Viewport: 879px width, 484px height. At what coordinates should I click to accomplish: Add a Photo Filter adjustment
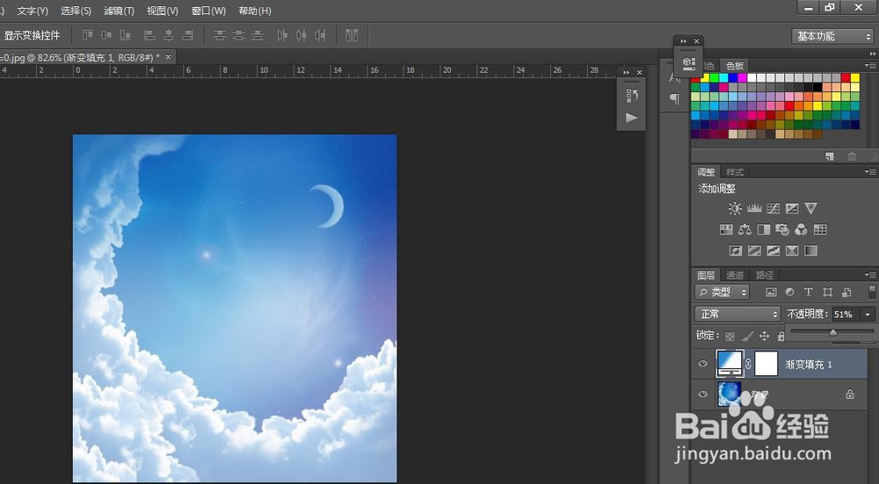tap(782, 229)
